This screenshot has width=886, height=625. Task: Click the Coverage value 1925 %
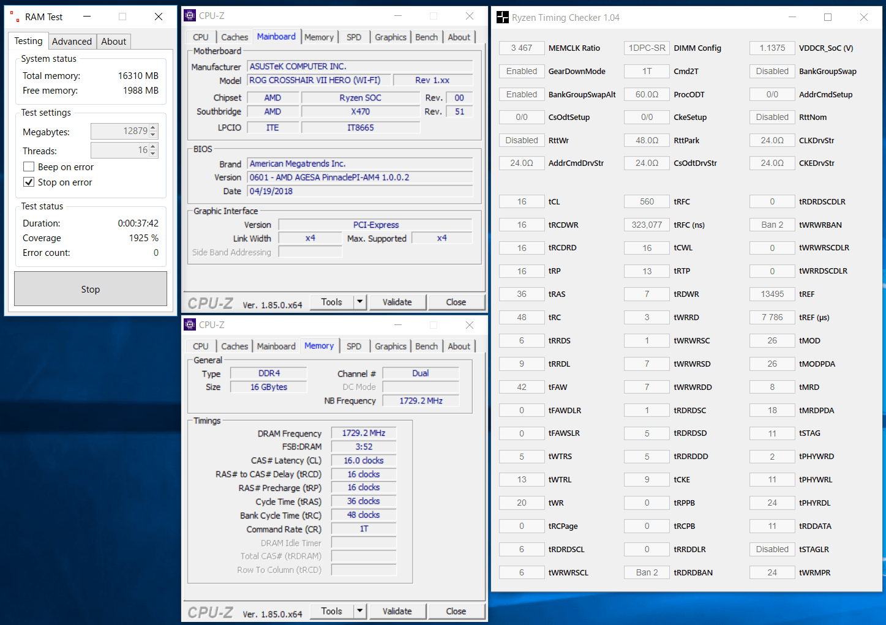pos(143,238)
